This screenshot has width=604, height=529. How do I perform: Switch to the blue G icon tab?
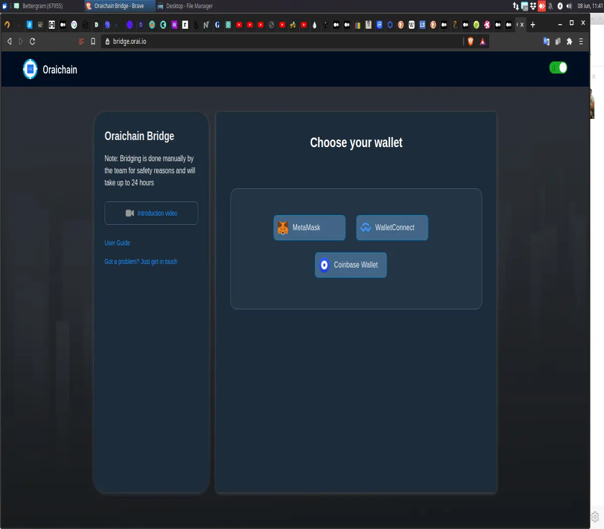point(217,25)
